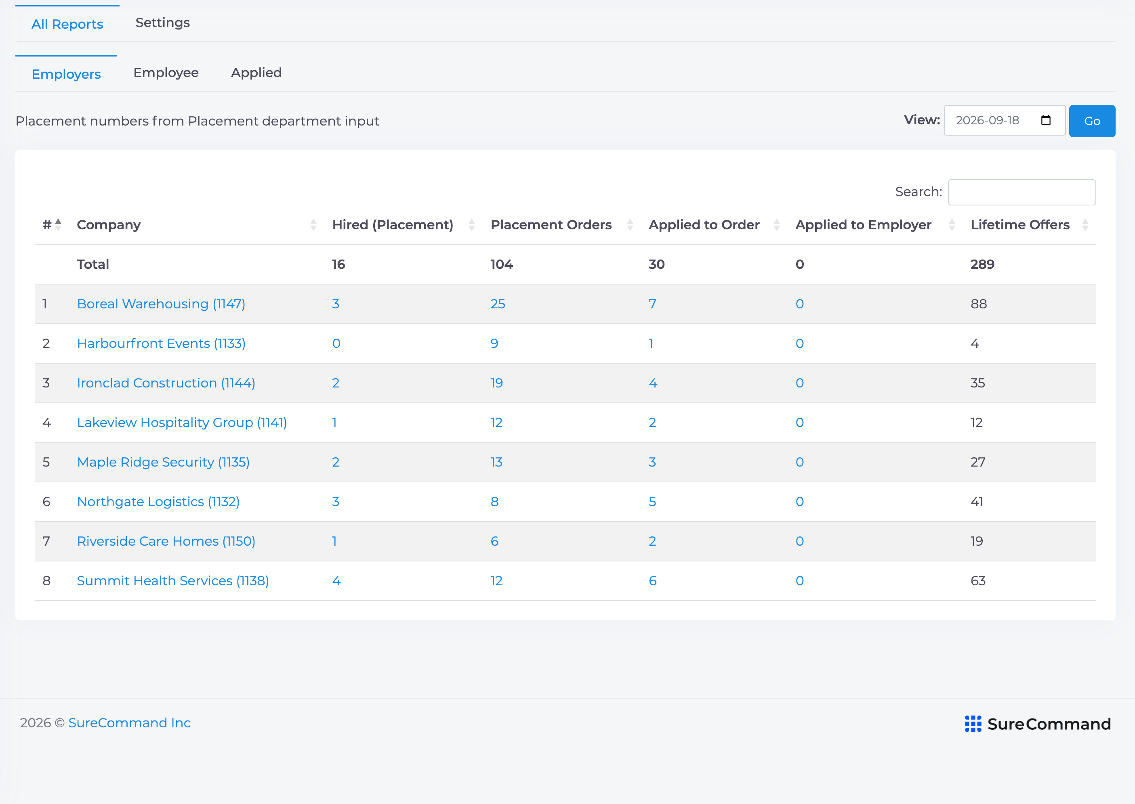The image size is (1135, 804).
Task: Open Harbourfront Events' 9 placement orders
Action: [494, 343]
